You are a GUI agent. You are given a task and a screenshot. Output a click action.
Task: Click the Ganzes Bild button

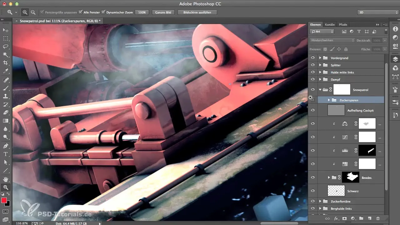point(163,12)
